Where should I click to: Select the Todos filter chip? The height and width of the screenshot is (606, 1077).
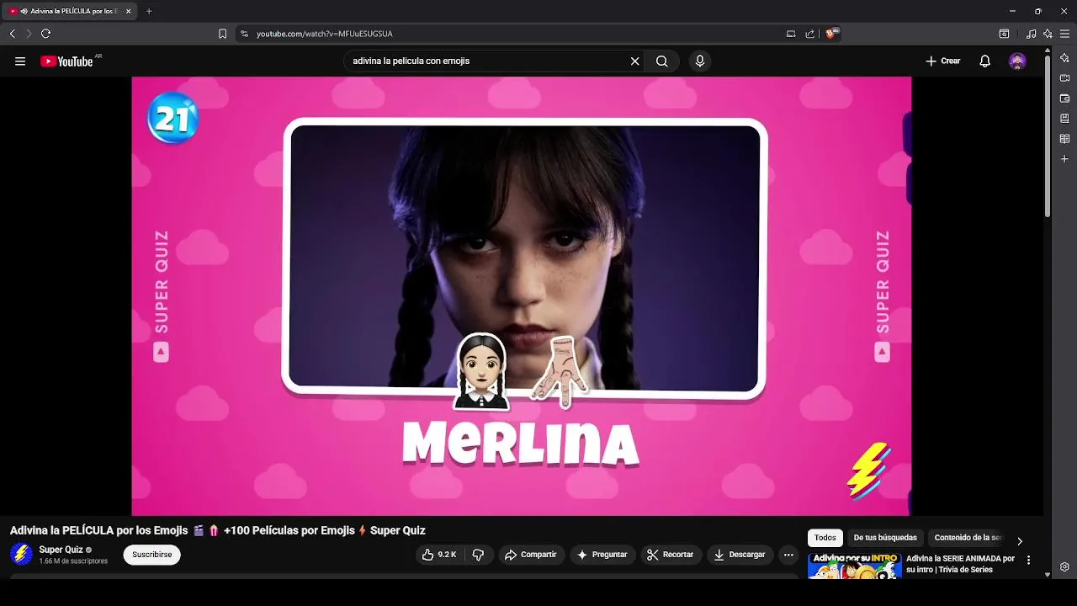pos(825,538)
